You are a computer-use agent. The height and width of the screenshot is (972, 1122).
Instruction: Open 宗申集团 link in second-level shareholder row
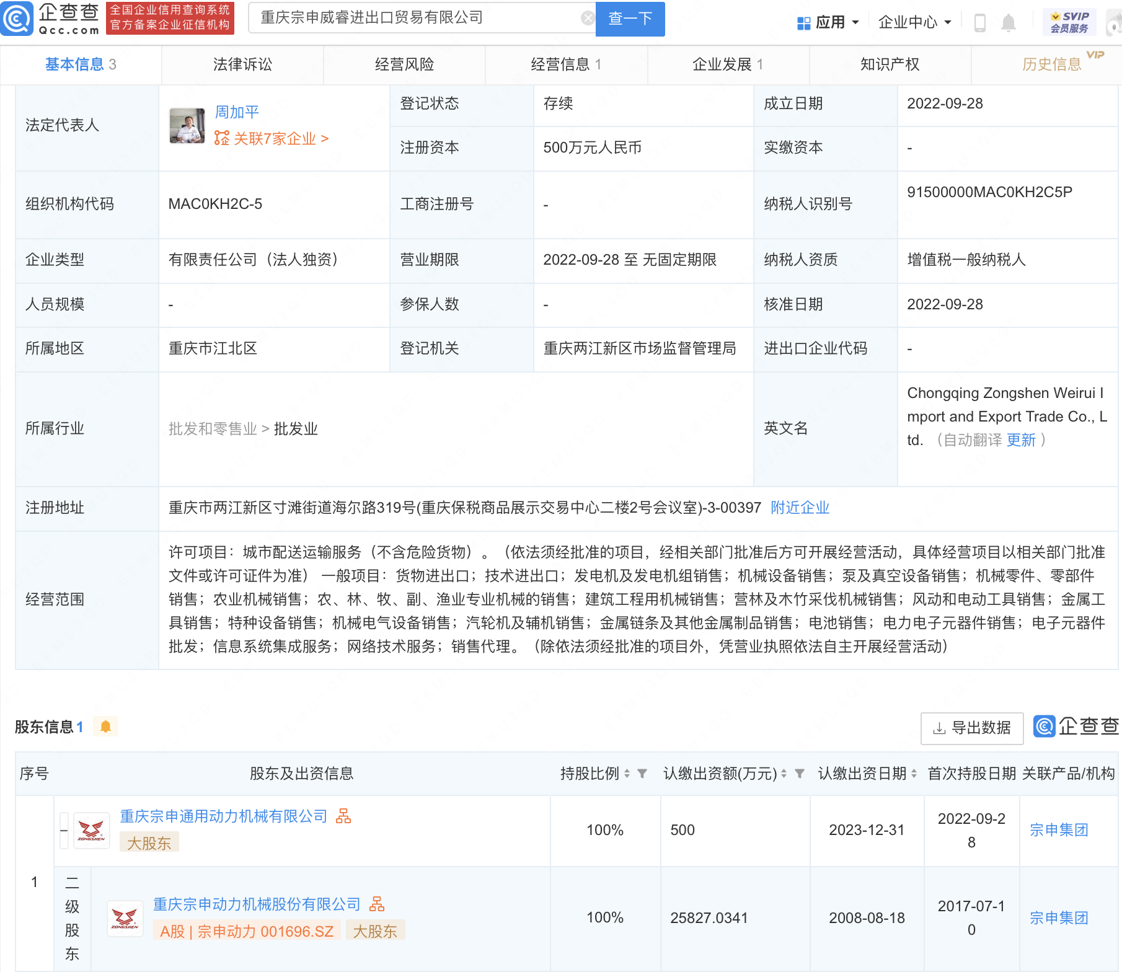[x=1059, y=918]
